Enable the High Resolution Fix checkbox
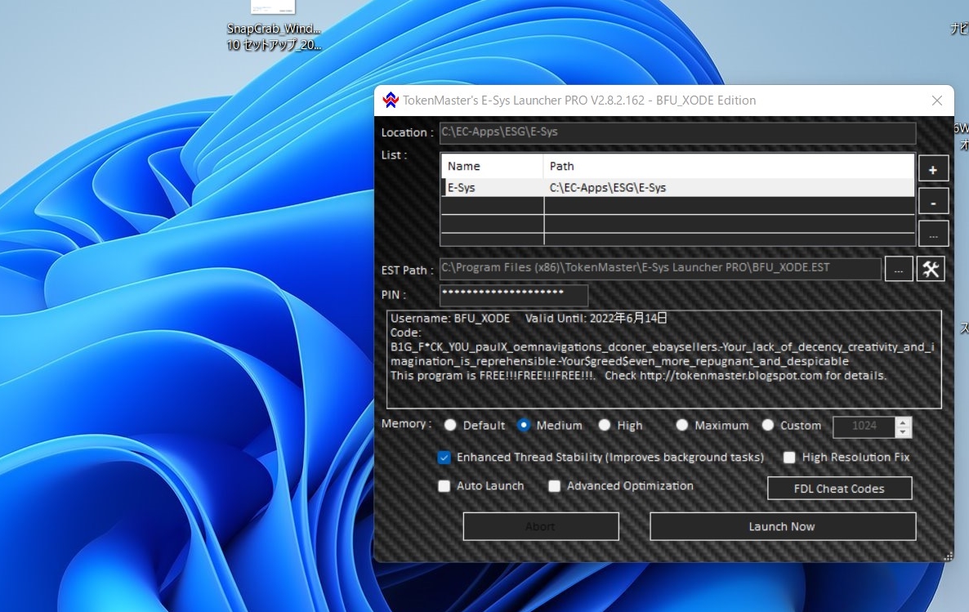This screenshot has width=969, height=612. 789,458
